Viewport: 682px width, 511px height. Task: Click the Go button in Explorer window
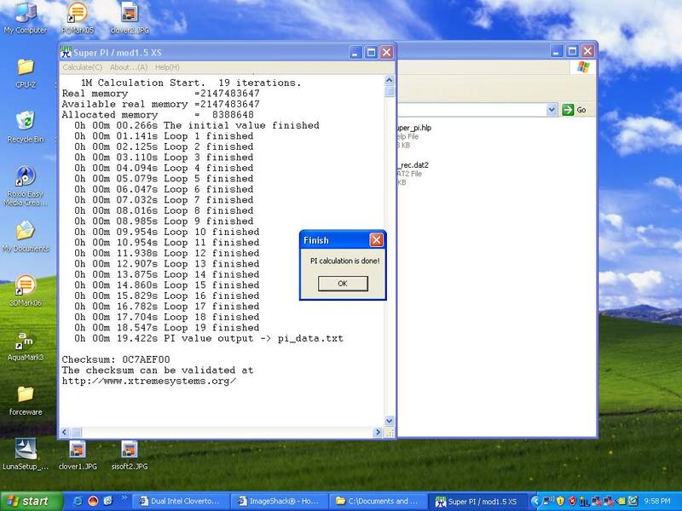click(x=575, y=110)
